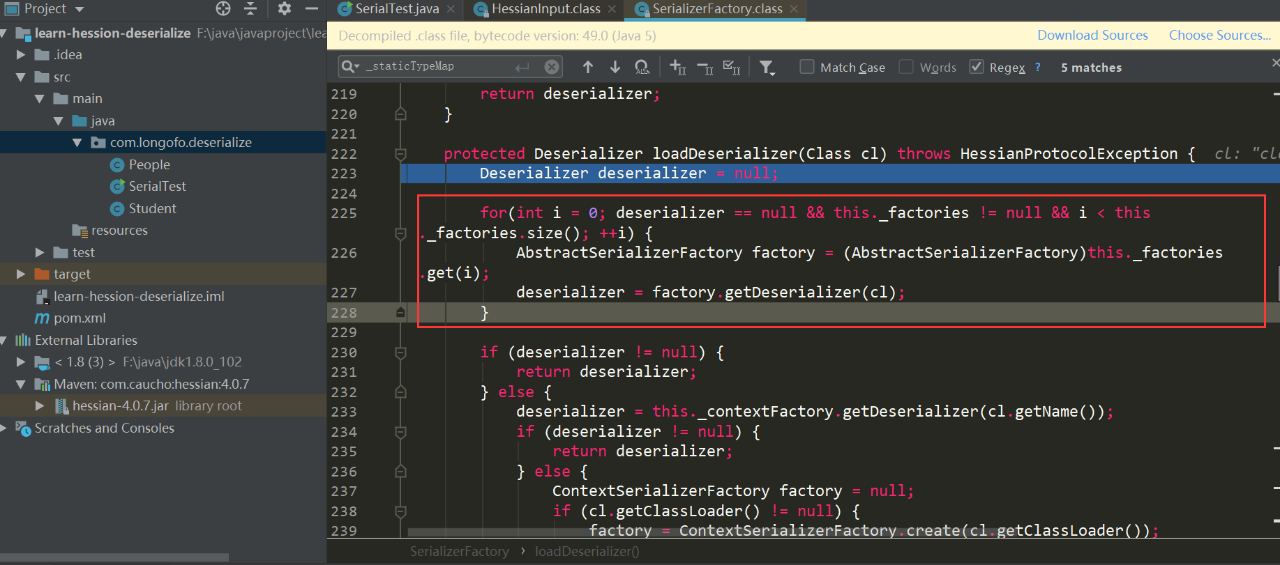Jump to next search occurrence

tap(615, 67)
